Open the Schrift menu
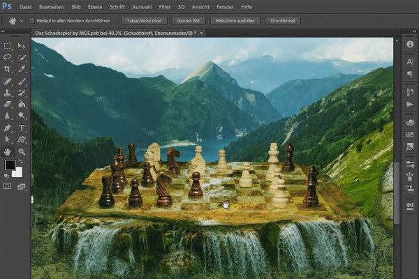This screenshot has height=279, width=419. coord(117,7)
